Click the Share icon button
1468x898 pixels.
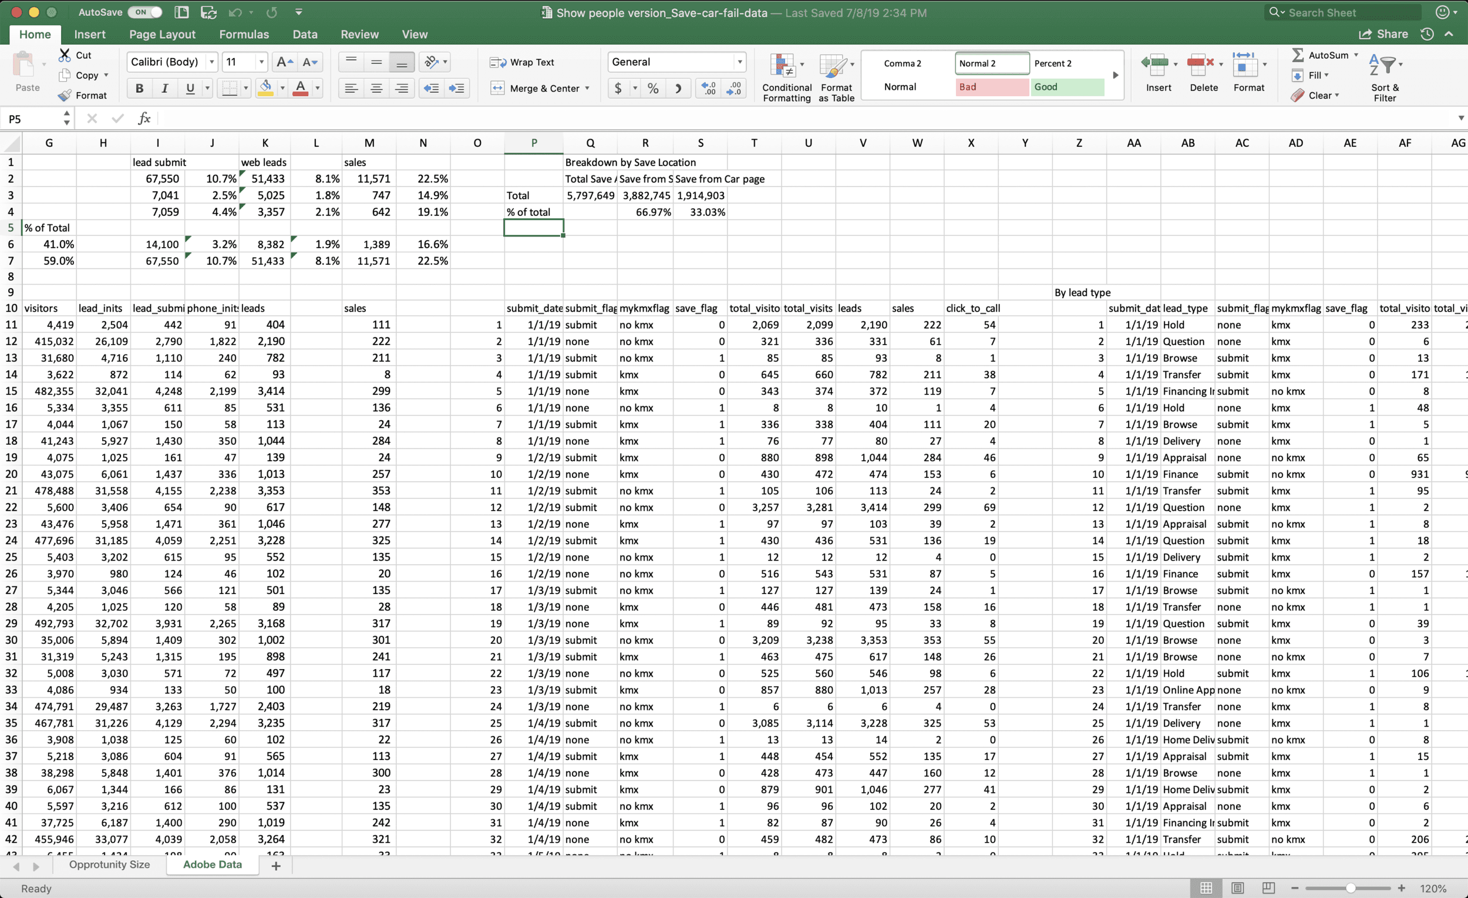point(1383,34)
